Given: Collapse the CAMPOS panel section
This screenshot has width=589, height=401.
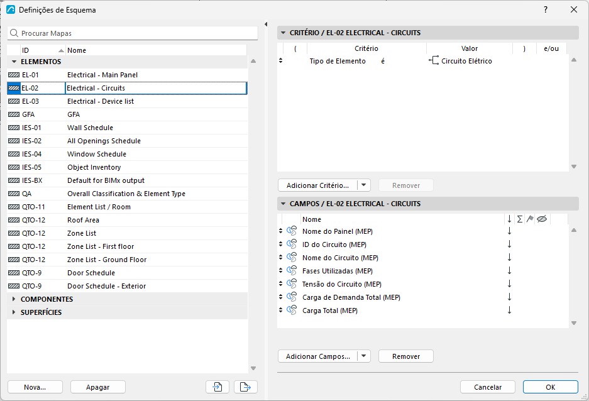Looking at the screenshot, I should pyautogui.click(x=283, y=204).
